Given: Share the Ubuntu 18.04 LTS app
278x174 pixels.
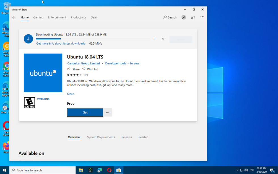Looking at the screenshot, I should pyautogui.click(x=73, y=69).
